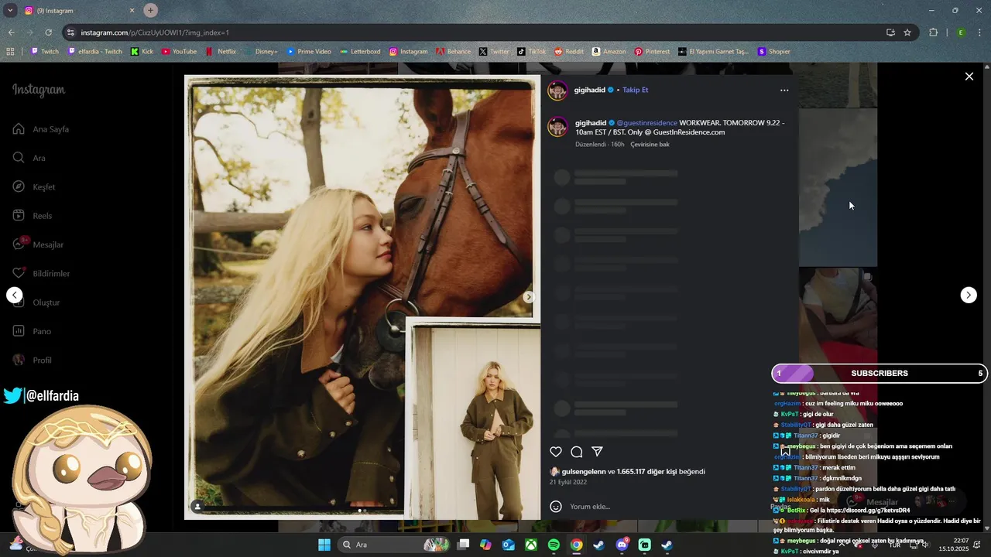This screenshot has width=991, height=557.
Task: Open Keşfet in the sidebar
Action: coord(34,187)
